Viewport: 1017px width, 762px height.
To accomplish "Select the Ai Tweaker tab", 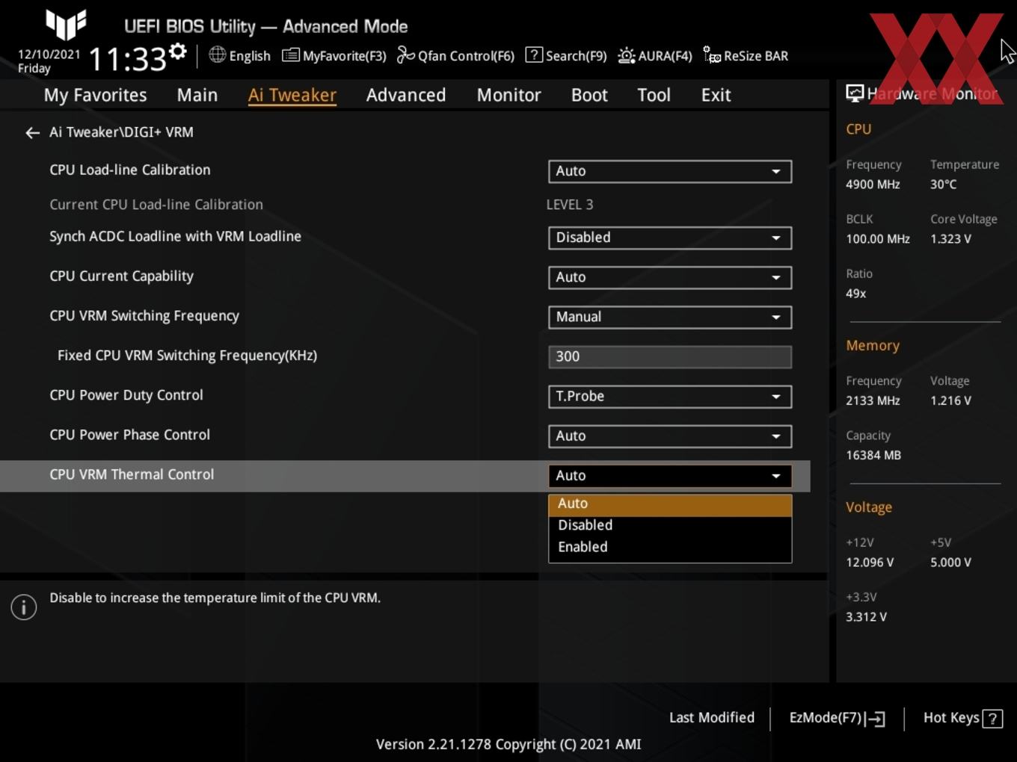I will pyautogui.click(x=292, y=95).
